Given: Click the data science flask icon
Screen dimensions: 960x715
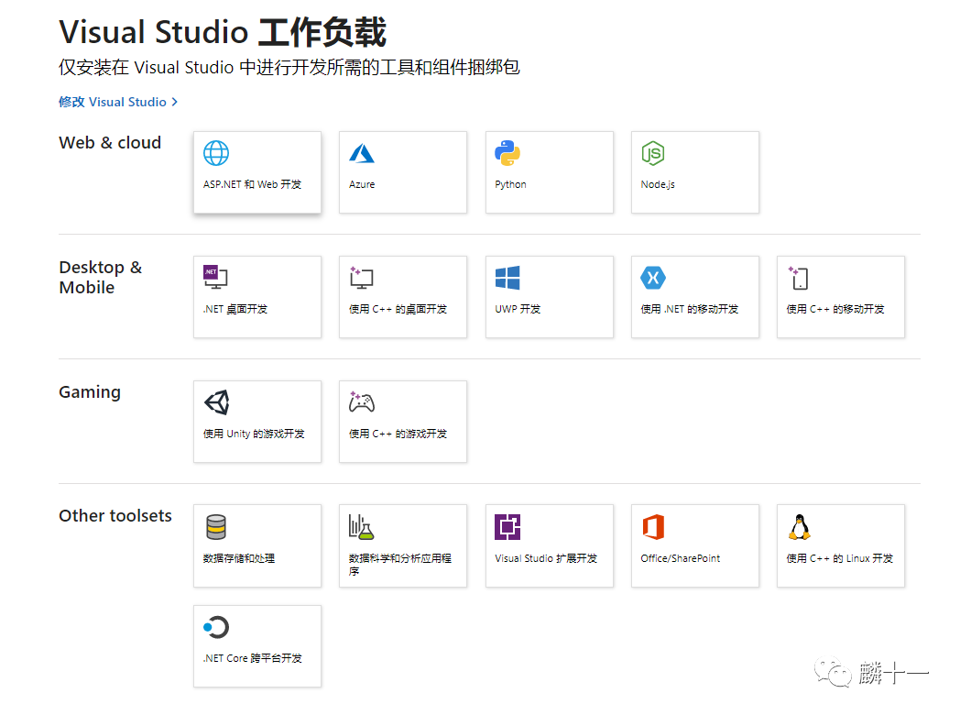Looking at the screenshot, I should point(361,527).
